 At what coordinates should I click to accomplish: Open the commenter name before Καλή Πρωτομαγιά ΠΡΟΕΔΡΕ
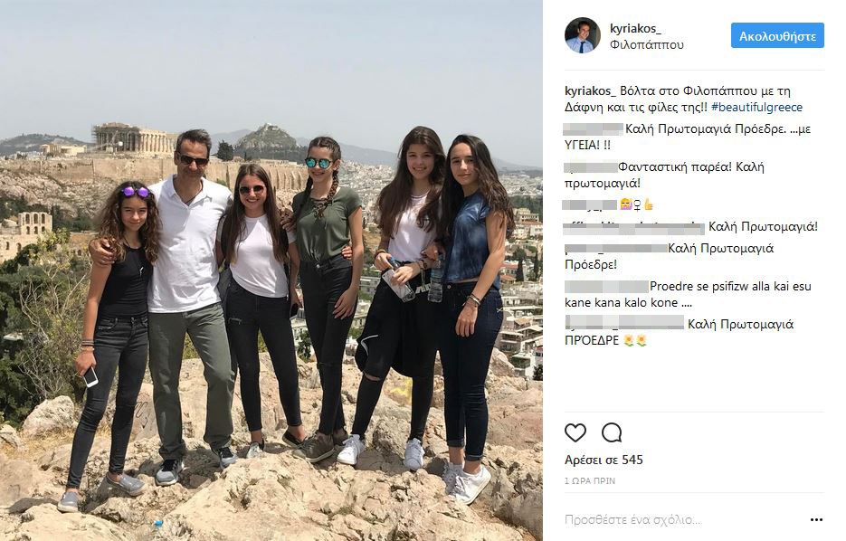pyautogui.click(x=624, y=324)
